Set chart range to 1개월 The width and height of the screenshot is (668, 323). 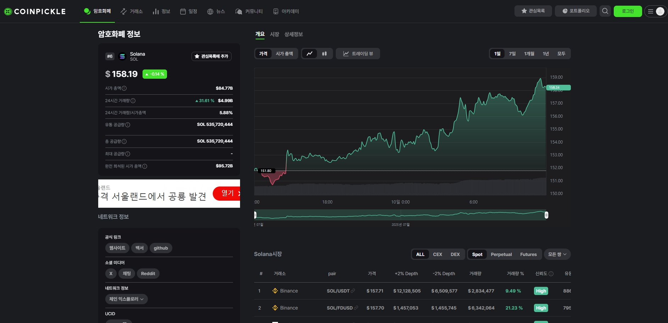[x=529, y=54]
